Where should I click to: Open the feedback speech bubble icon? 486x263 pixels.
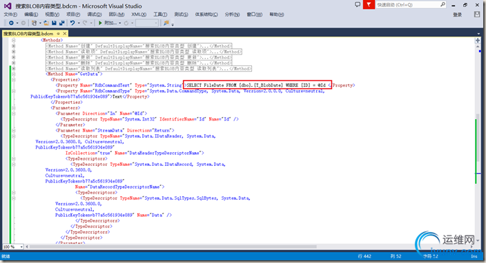point(358,5)
